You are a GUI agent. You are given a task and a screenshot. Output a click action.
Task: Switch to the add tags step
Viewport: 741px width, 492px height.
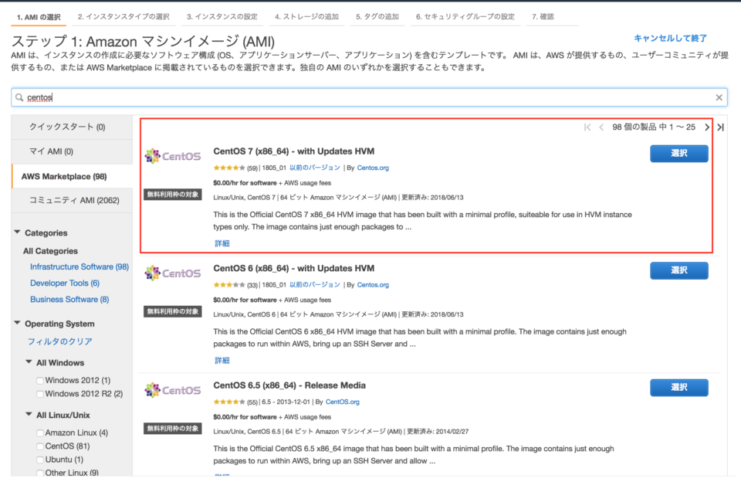[x=377, y=17]
